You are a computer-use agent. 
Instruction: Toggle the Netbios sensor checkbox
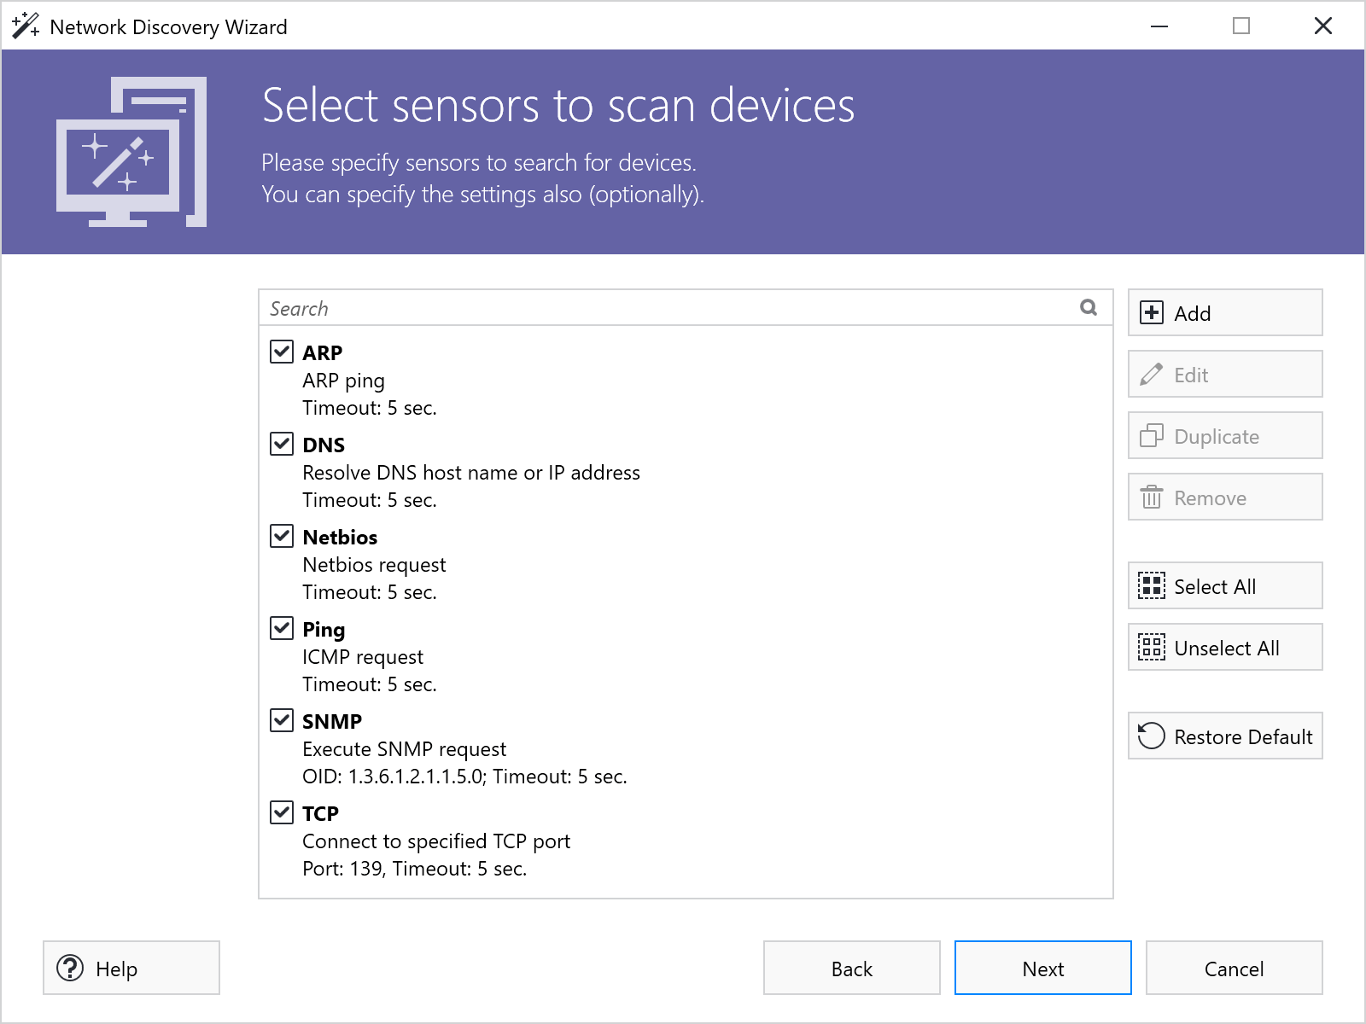tap(282, 535)
